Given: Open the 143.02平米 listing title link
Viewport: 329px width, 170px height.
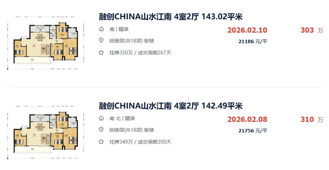Looking at the screenshot, I should [170, 17].
